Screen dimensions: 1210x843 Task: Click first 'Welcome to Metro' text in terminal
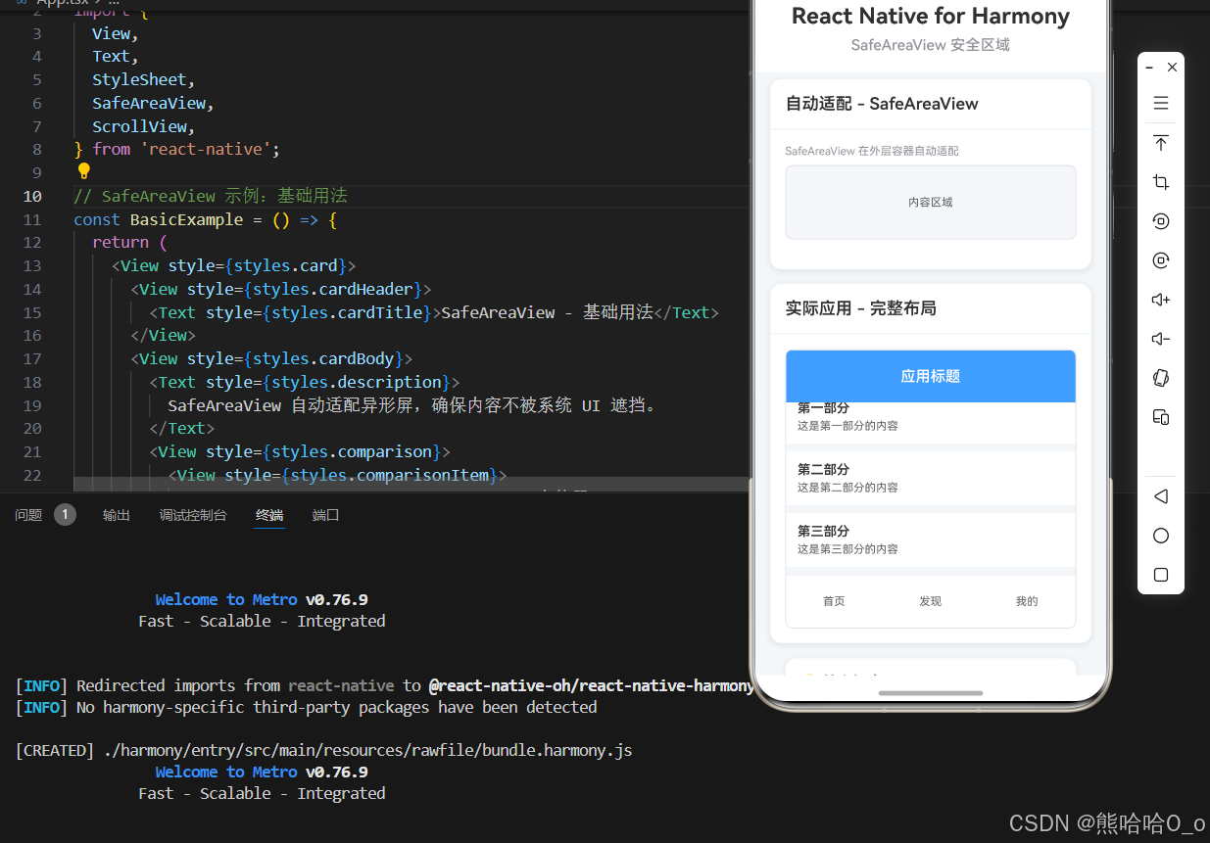tap(226, 599)
